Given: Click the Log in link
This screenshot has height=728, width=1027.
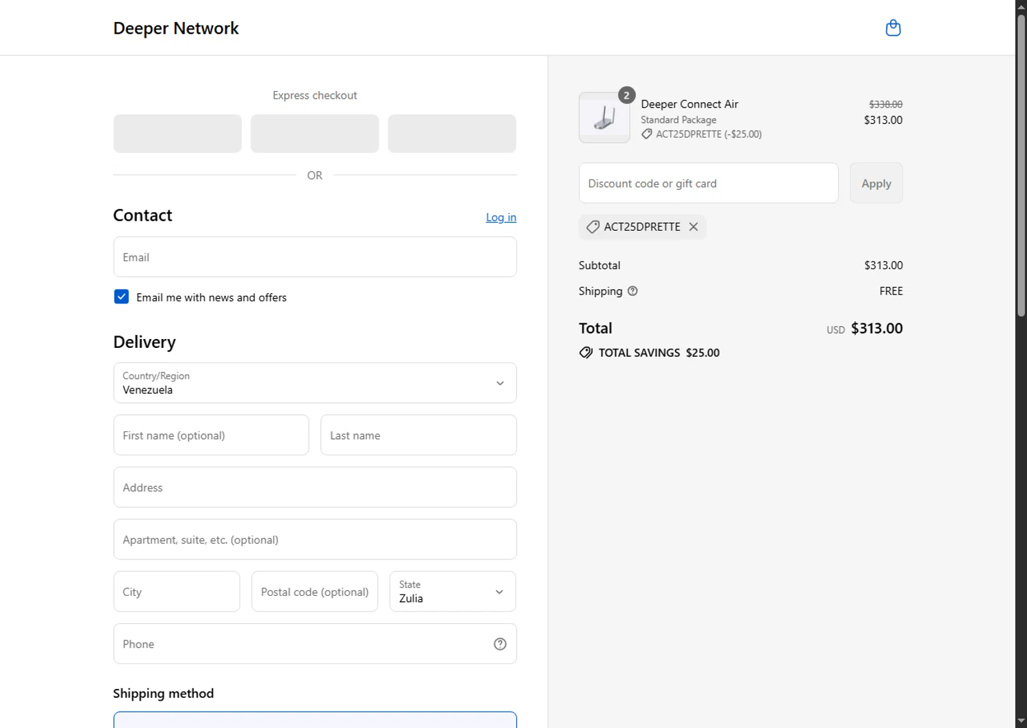Looking at the screenshot, I should [501, 217].
